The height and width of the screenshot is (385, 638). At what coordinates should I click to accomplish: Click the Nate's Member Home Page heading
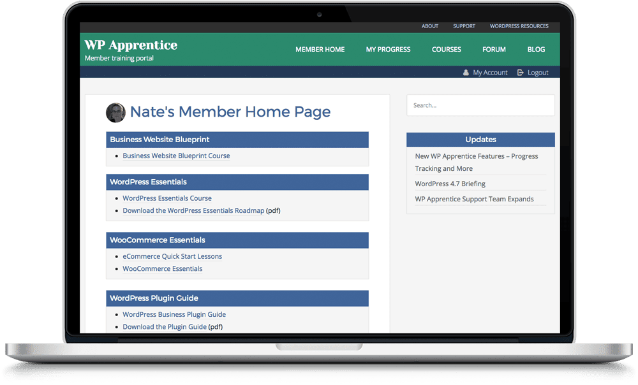point(230,112)
